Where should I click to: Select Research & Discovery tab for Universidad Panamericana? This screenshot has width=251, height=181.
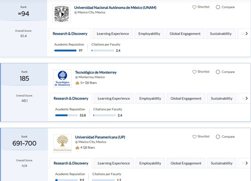[x=71, y=163]
